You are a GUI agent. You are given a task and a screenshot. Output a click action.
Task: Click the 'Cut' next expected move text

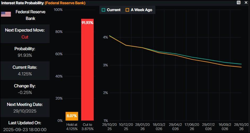[25, 37]
